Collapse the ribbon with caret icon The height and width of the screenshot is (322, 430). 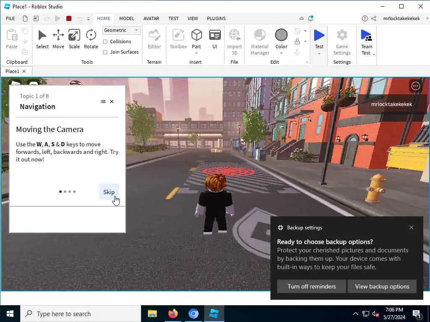(x=302, y=18)
